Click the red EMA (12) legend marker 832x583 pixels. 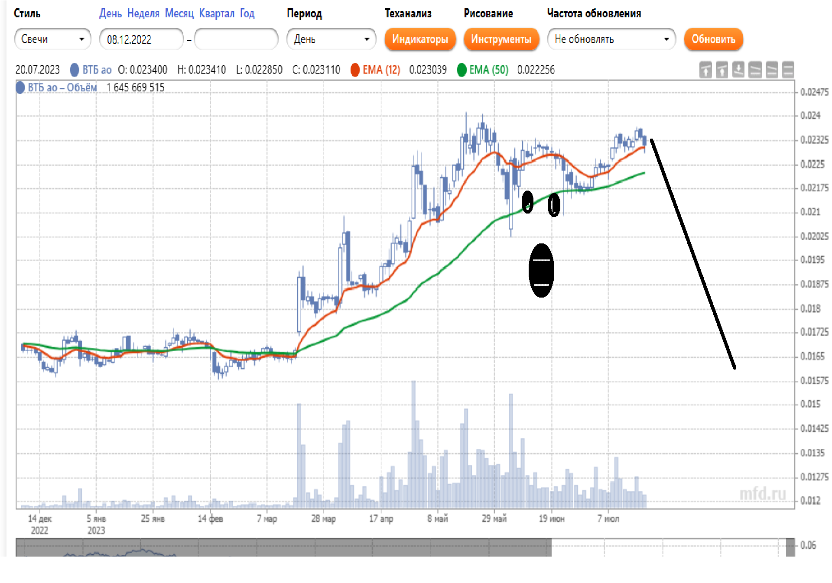pos(355,70)
